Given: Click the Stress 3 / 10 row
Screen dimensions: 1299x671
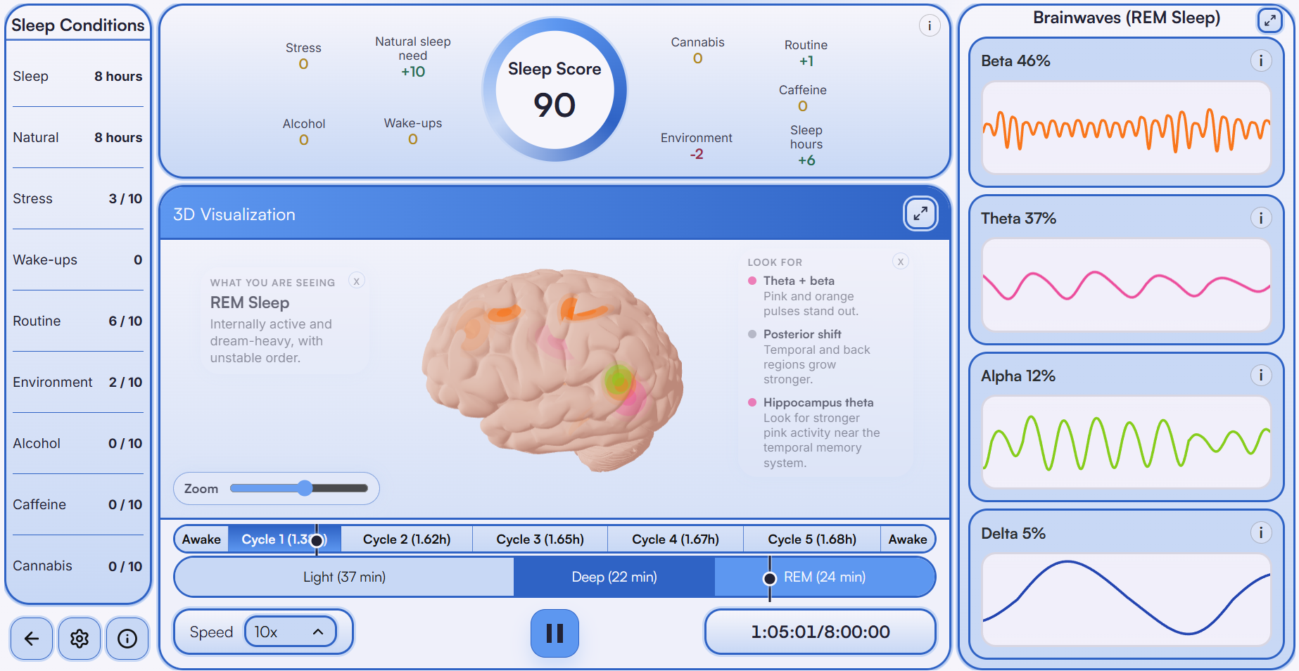Looking at the screenshot, I should (x=77, y=198).
